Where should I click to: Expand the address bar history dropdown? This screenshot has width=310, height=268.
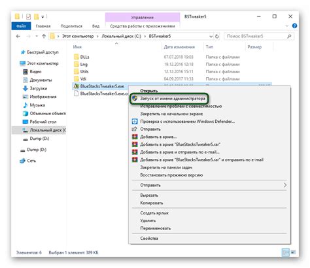pos(211,37)
